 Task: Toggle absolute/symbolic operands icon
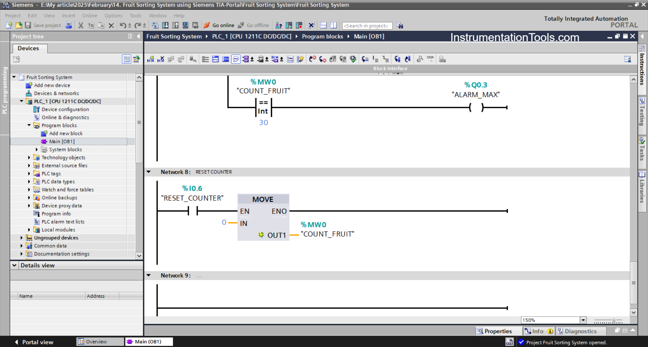tap(245, 59)
